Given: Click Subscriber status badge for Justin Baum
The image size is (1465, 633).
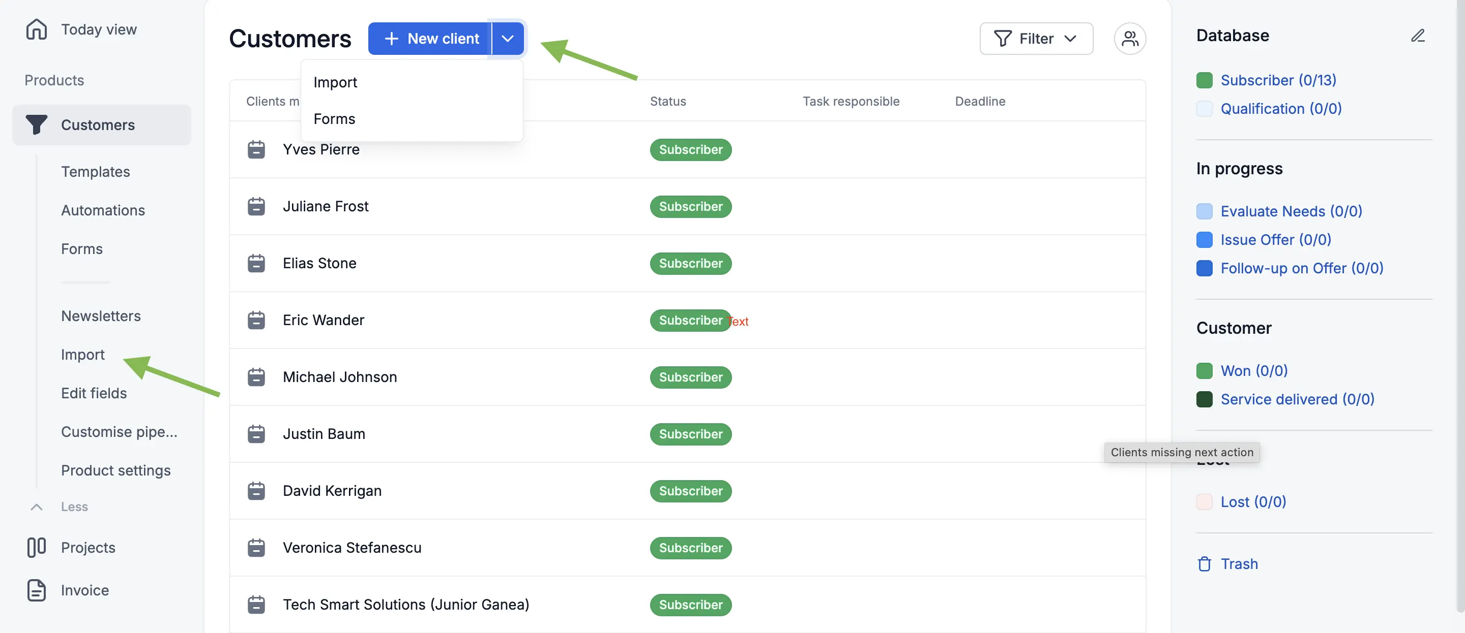Looking at the screenshot, I should click(x=690, y=433).
